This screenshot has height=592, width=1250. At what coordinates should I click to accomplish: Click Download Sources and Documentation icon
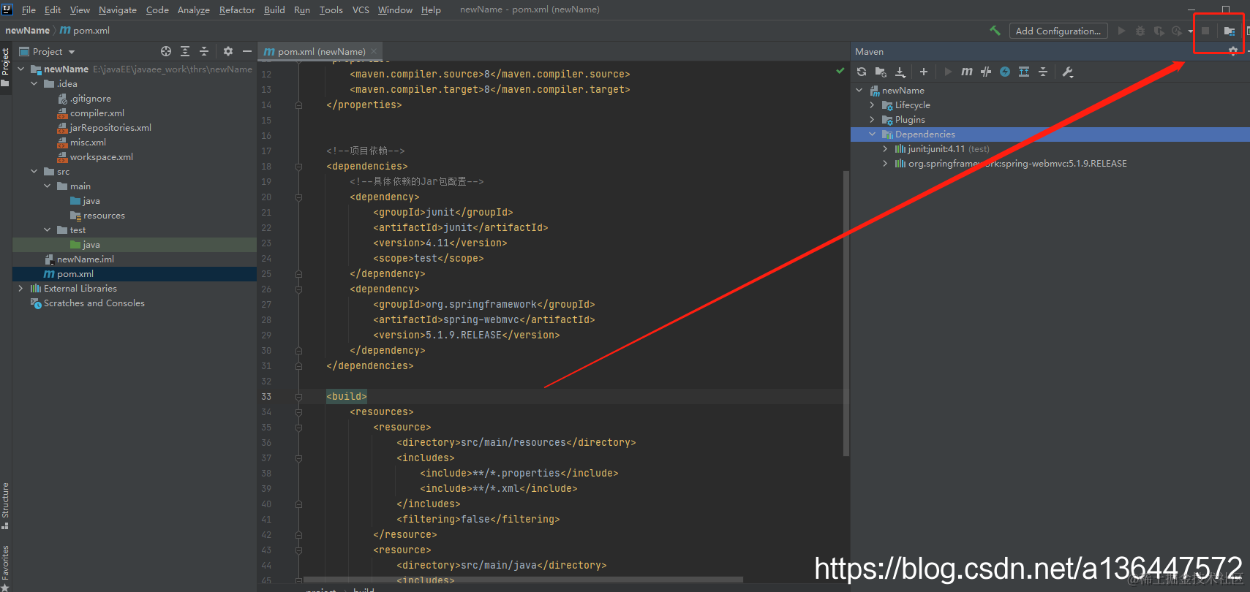click(x=900, y=72)
